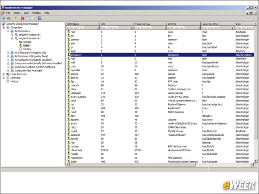Screen dimensions: 259x194
Task: Click the vertical scrollbar thumb
Action: coord(255,82)
